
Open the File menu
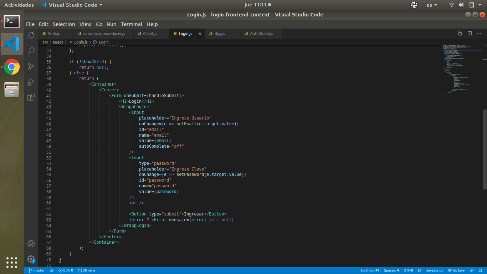[30, 24]
